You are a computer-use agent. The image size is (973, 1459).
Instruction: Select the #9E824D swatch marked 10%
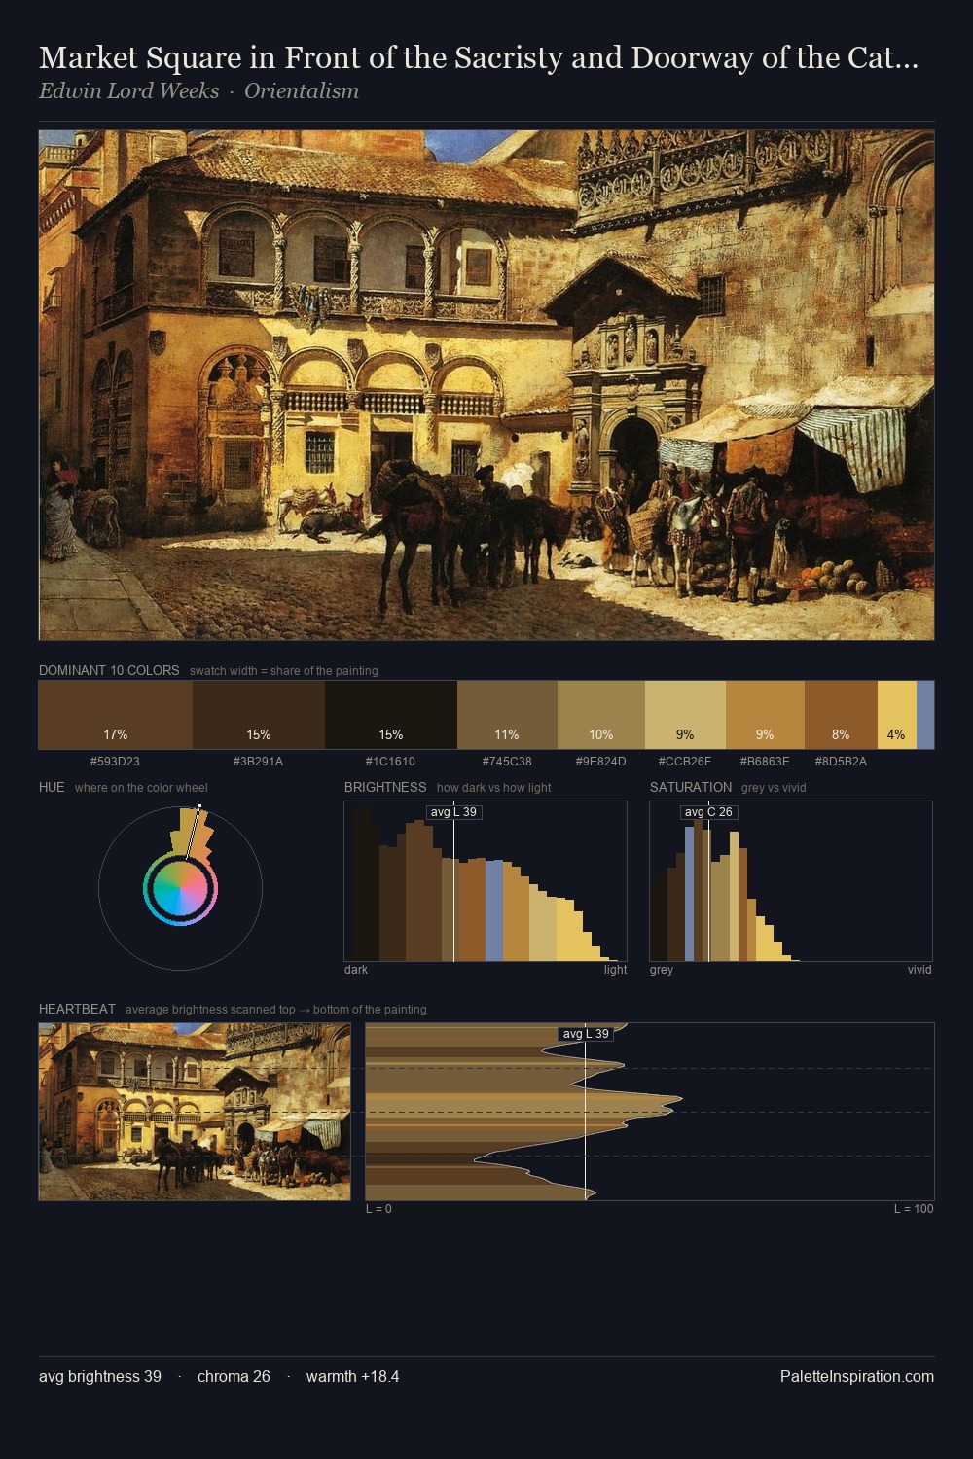pos(601,715)
